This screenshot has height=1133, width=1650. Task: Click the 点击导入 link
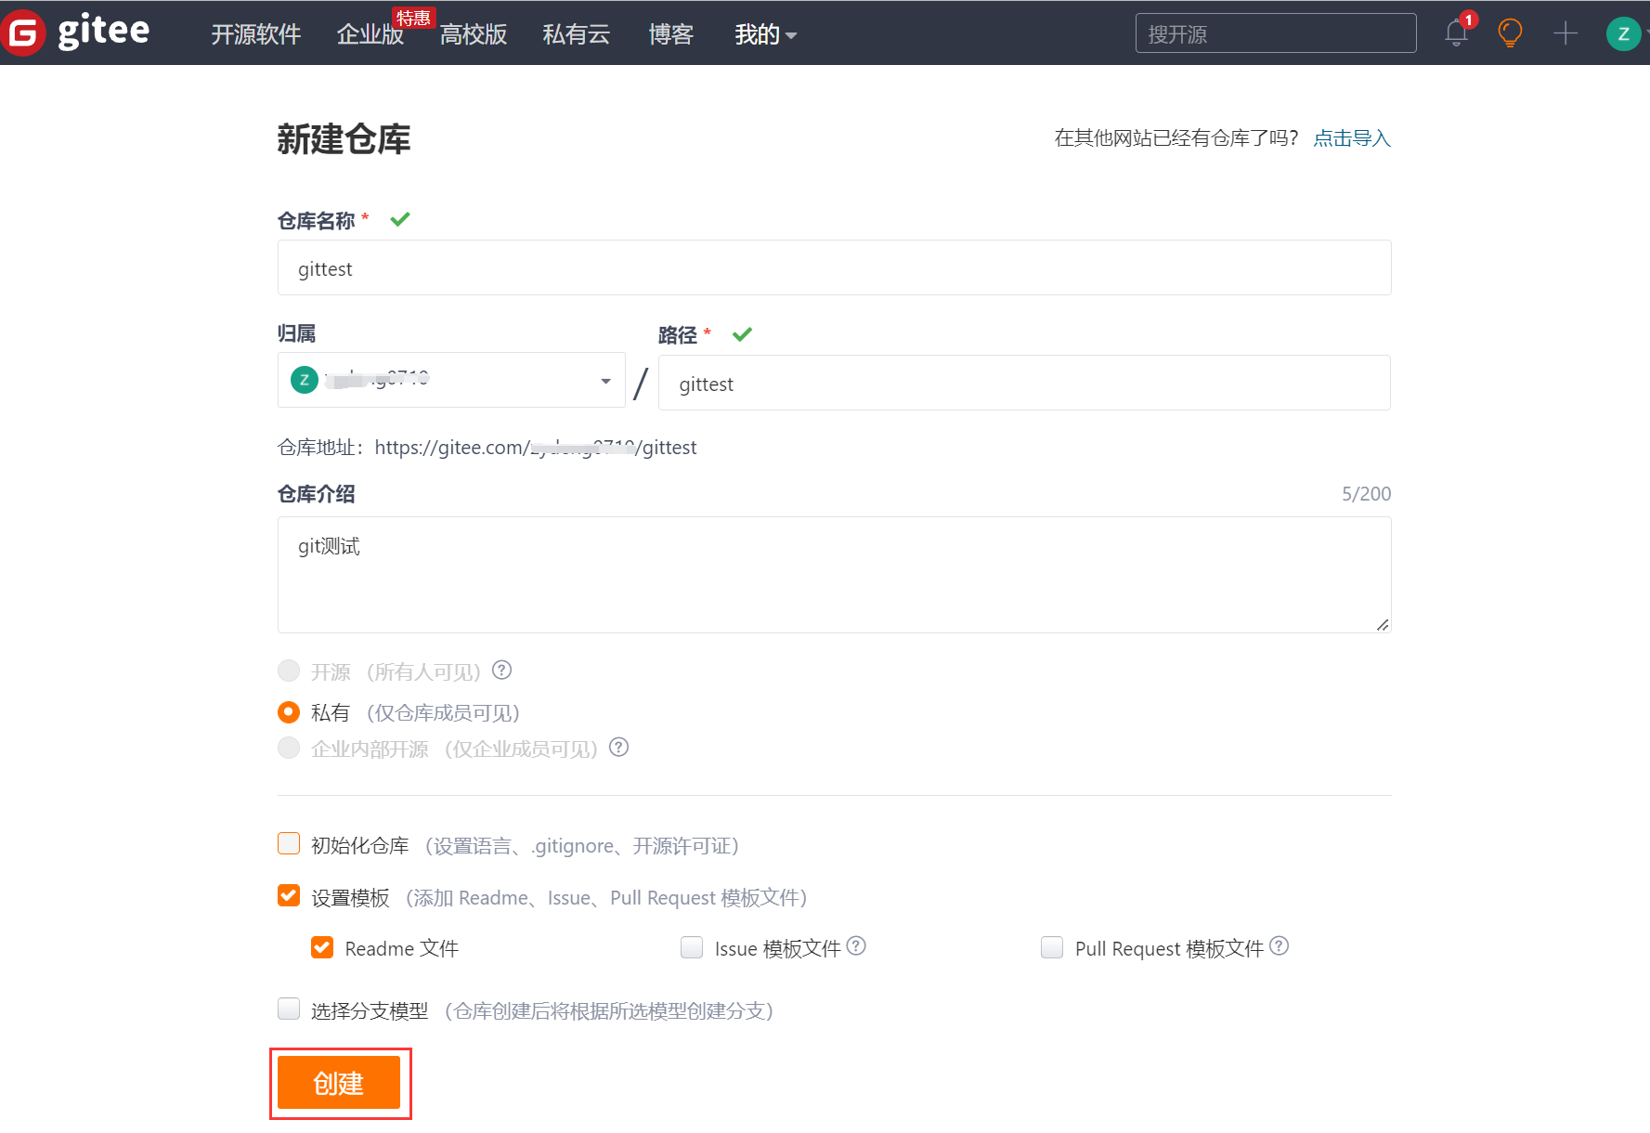1352,138
